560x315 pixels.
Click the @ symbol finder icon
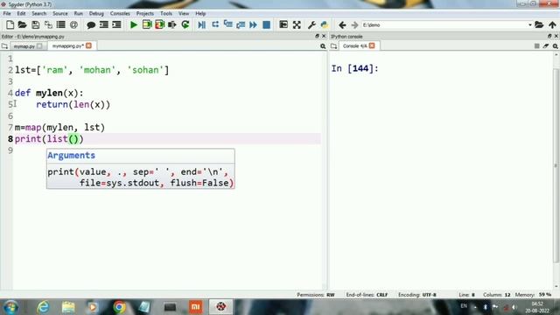coord(73,24)
